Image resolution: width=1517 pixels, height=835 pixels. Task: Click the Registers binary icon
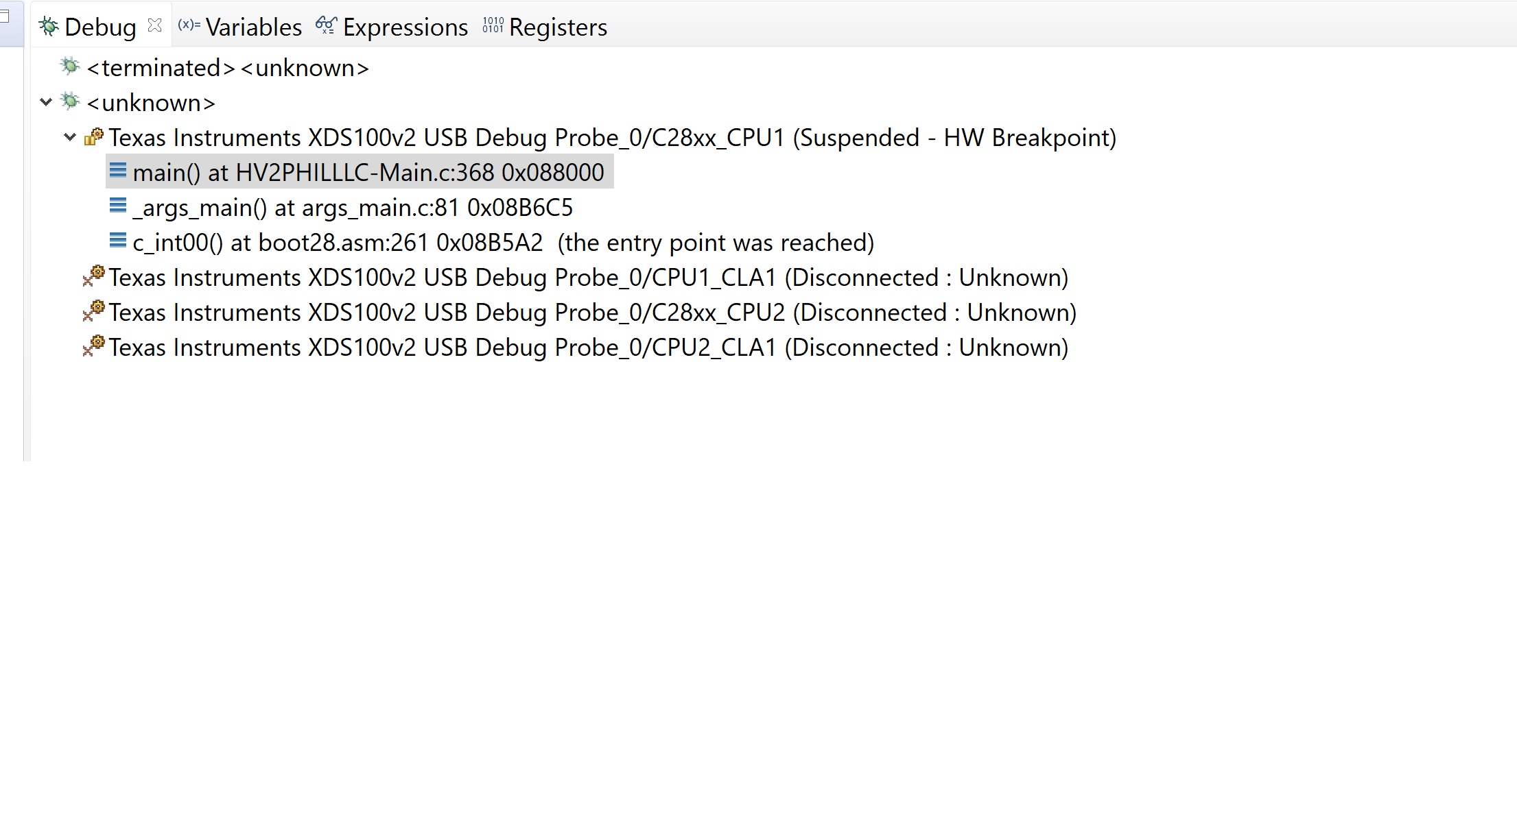point(493,26)
